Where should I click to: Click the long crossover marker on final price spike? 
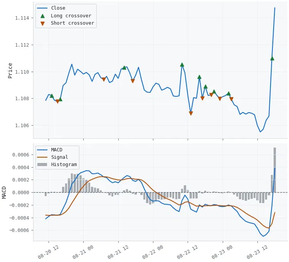click(272, 59)
